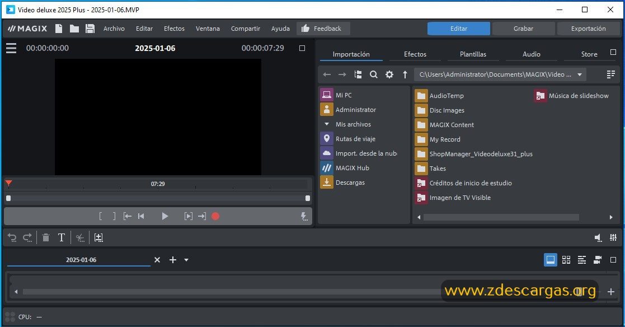Zoom in timeline with plus button
The image size is (625, 327).
click(610, 292)
